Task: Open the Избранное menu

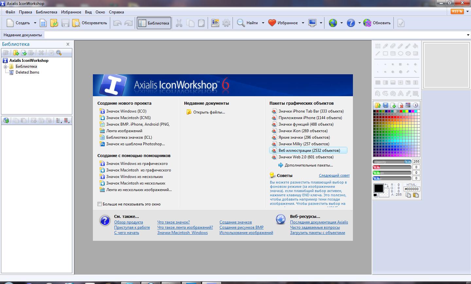Action: pos(71,12)
